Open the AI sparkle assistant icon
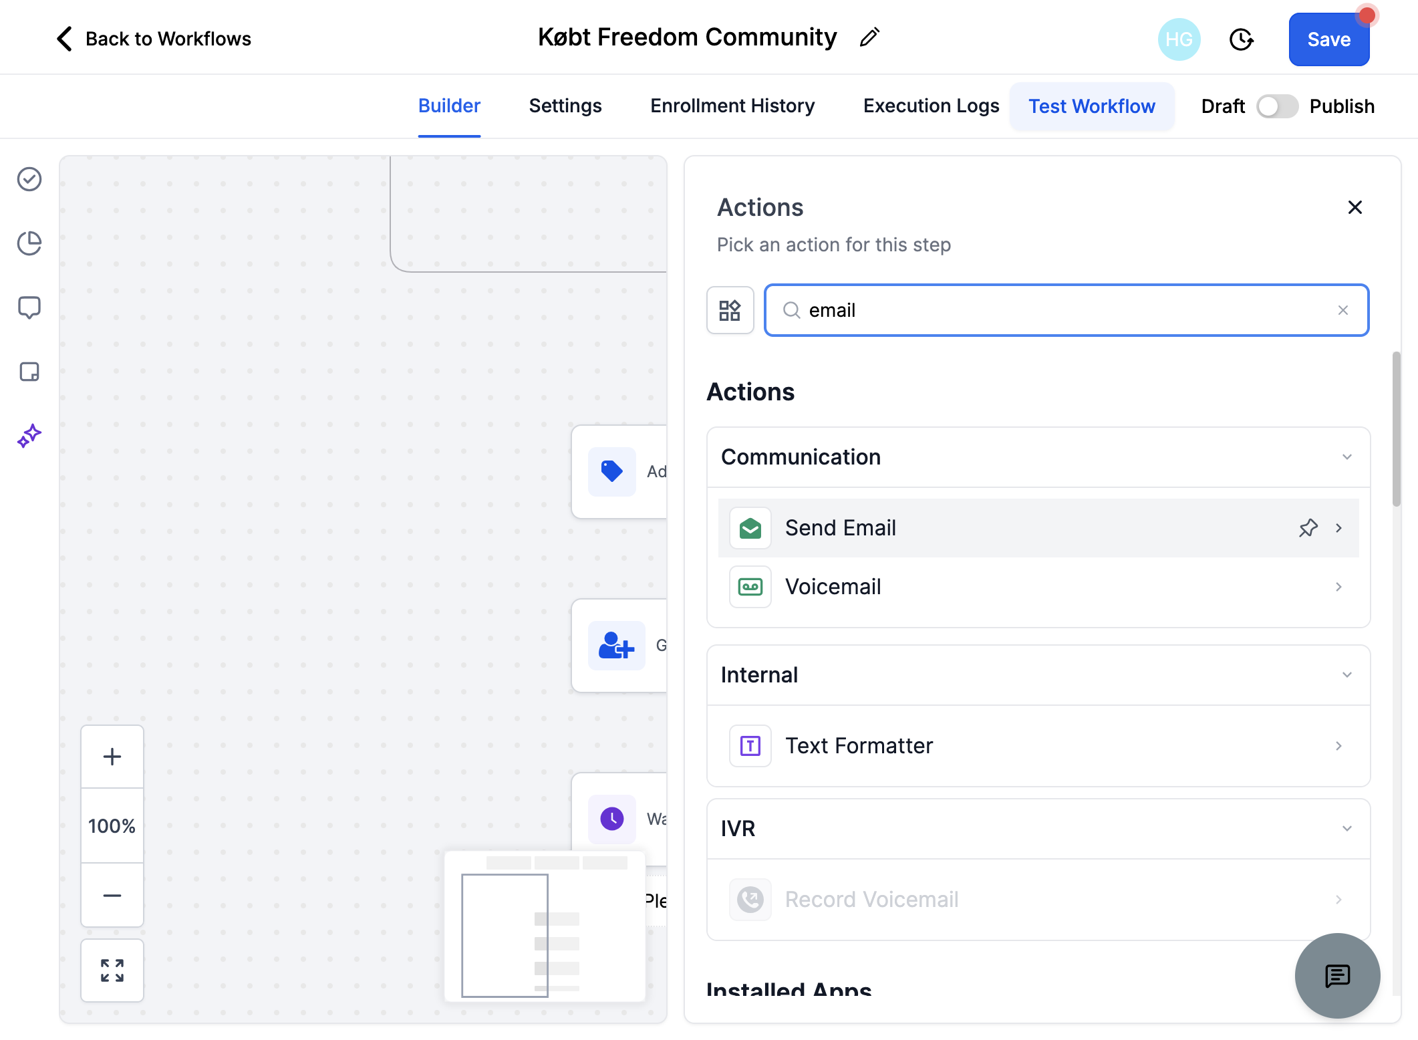The height and width of the screenshot is (1040, 1418). tap(29, 436)
